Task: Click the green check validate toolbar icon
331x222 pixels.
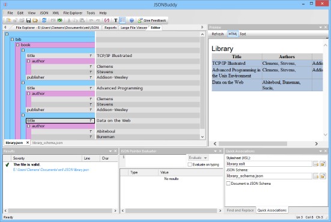Action: pos(60,20)
